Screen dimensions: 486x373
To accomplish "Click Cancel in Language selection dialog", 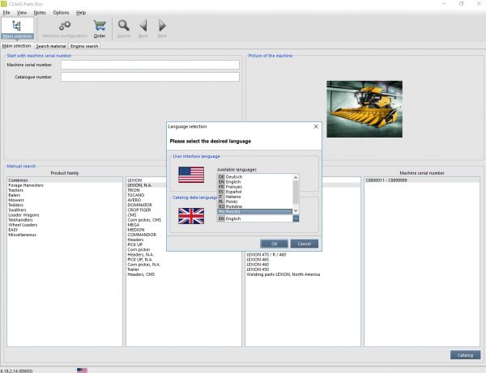I will click(x=305, y=244).
